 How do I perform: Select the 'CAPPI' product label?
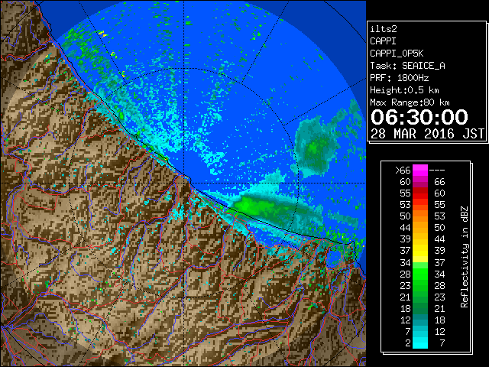[x=383, y=41]
